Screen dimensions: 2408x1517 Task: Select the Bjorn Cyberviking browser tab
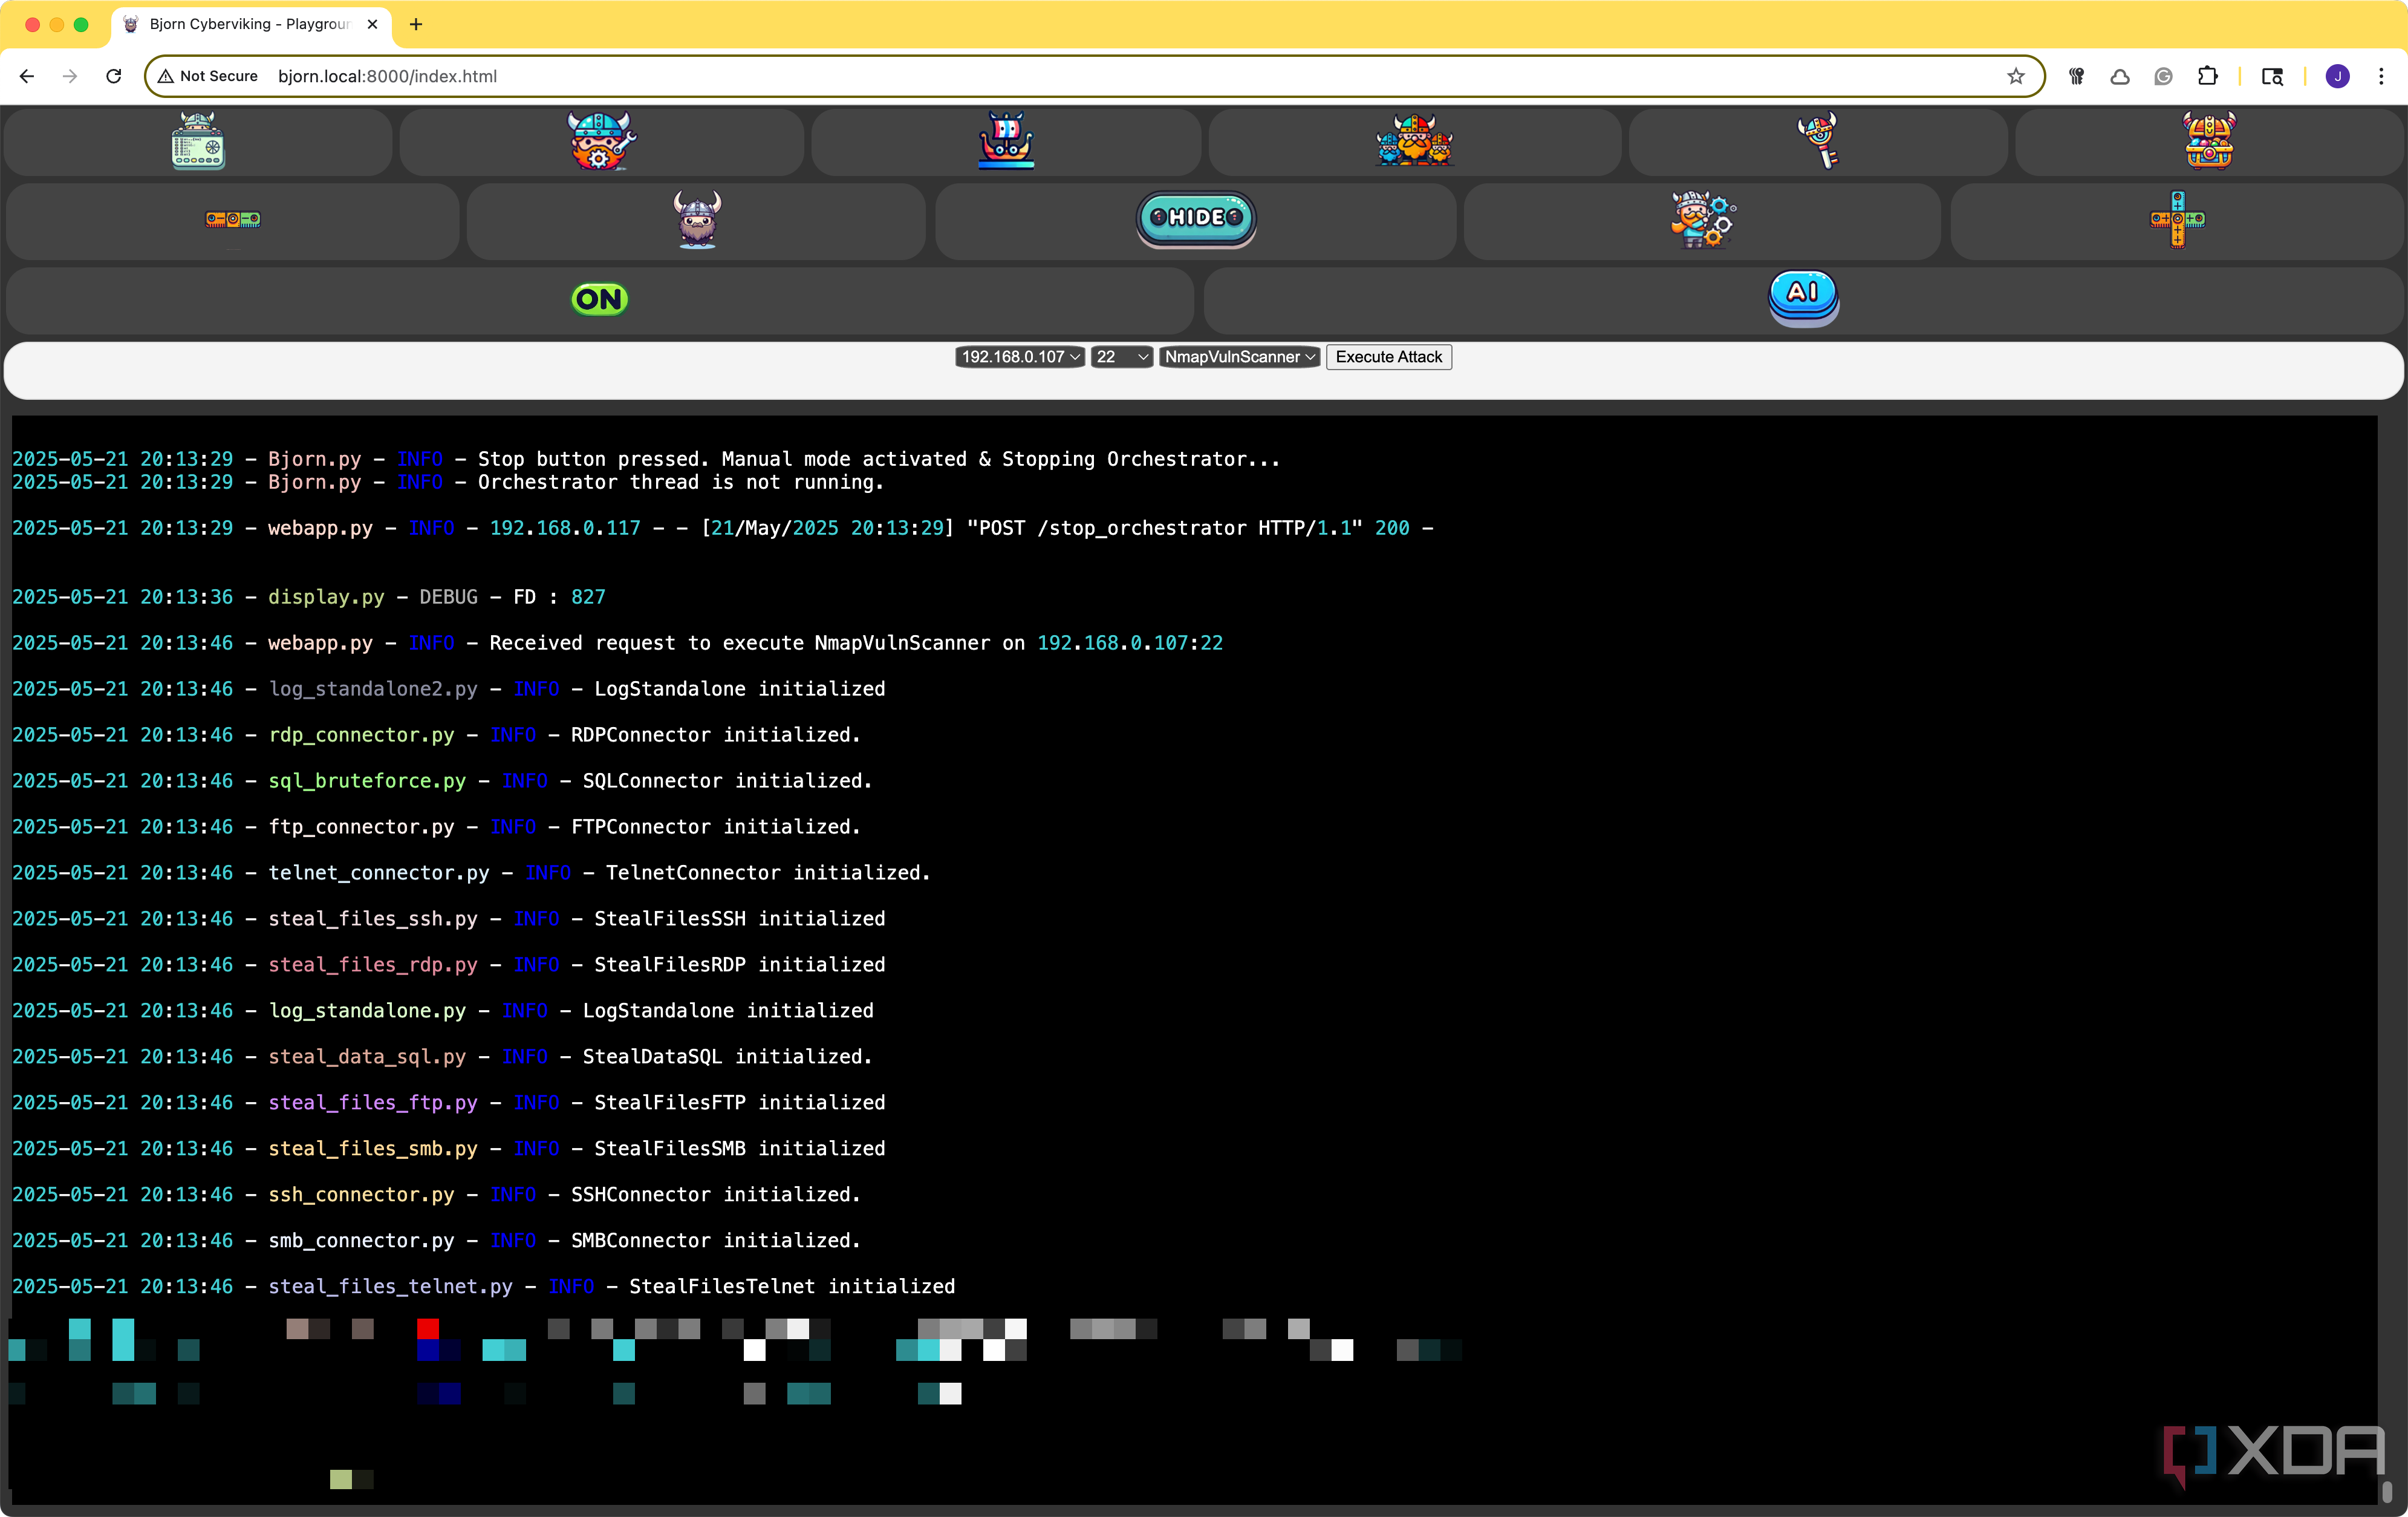[x=250, y=24]
